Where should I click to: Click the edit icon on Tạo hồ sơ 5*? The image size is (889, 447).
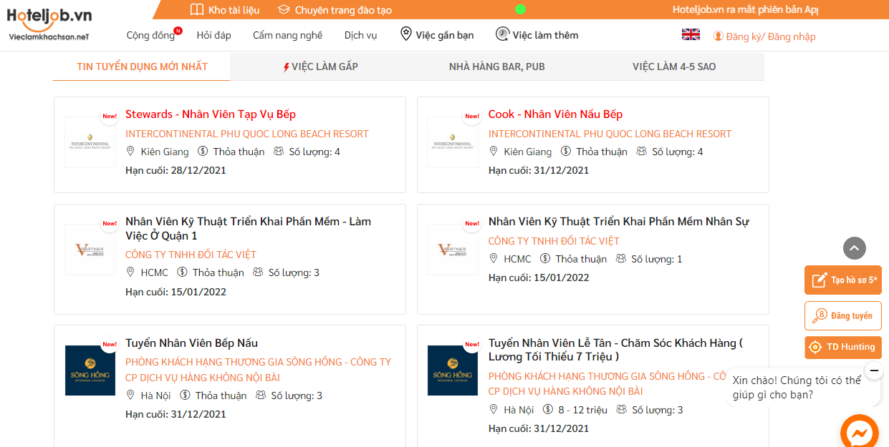(820, 280)
